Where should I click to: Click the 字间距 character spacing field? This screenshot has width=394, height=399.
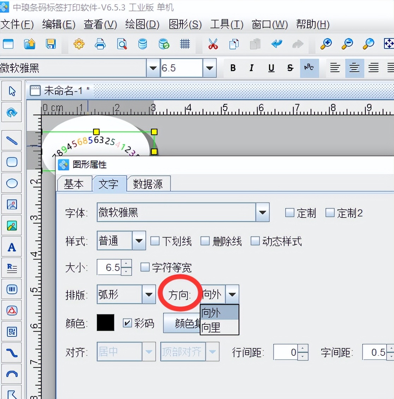pos(375,352)
